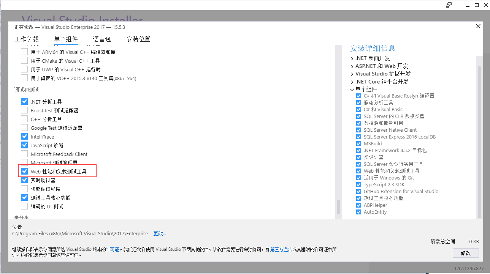Uncheck MSBuild in details panel

(358, 144)
